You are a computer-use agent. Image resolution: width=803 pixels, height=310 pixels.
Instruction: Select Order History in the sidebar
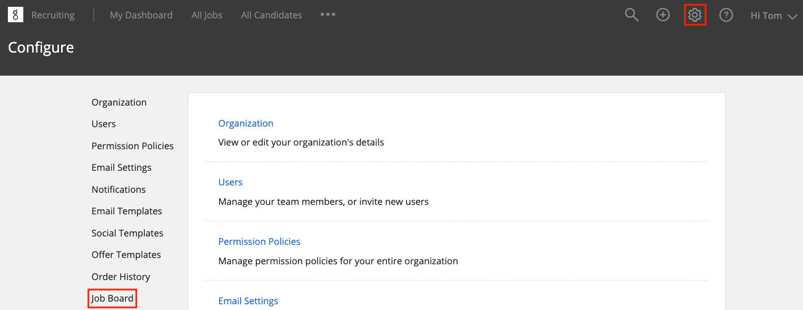(121, 276)
